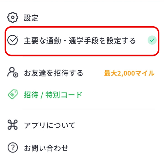Toggle the green check badge for commute
Image resolution: width=164 pixels, height=164 pixels.
(x=152, y=40)
